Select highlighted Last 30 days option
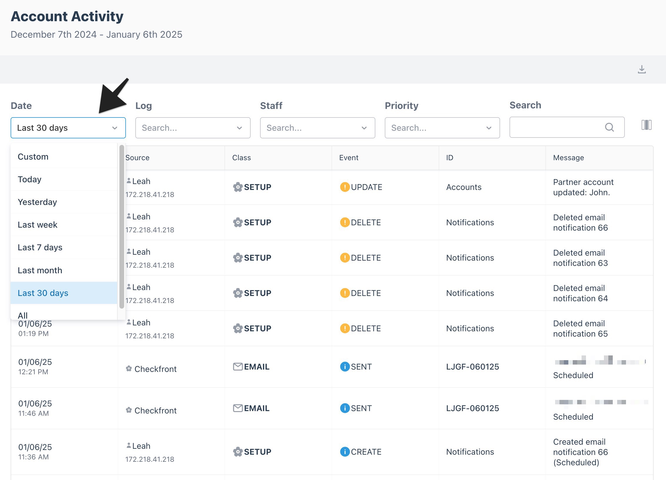 [x=64, y=293]
